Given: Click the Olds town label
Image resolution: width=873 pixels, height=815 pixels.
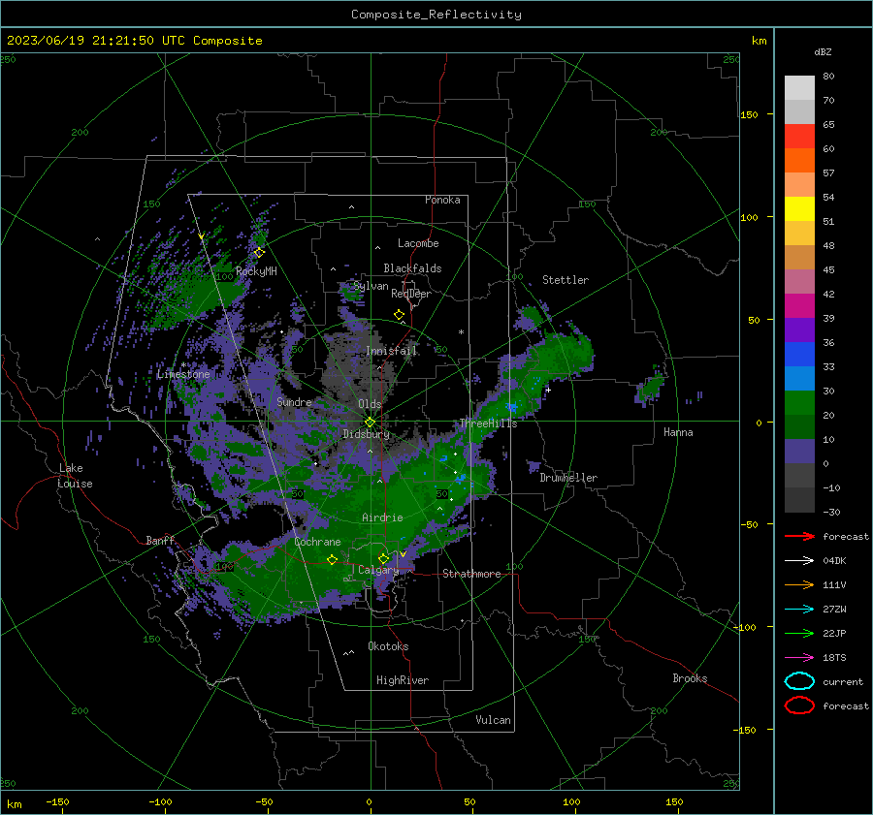Looking at the screenshot, I should [x=370, y=404].
